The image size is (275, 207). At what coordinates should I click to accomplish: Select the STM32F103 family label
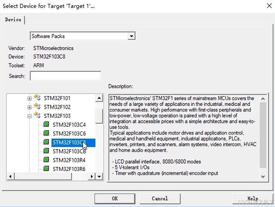57,116
